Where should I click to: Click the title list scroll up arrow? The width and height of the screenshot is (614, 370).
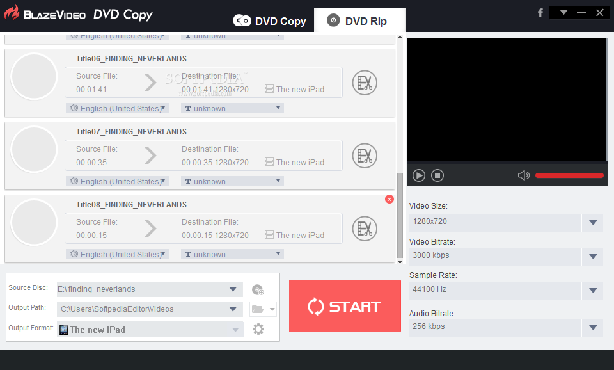[x=400, y=38]
